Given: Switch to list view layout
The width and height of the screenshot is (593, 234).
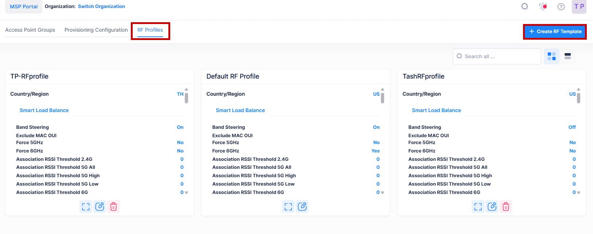Looking at the screenshot, I should coord(567,56).
